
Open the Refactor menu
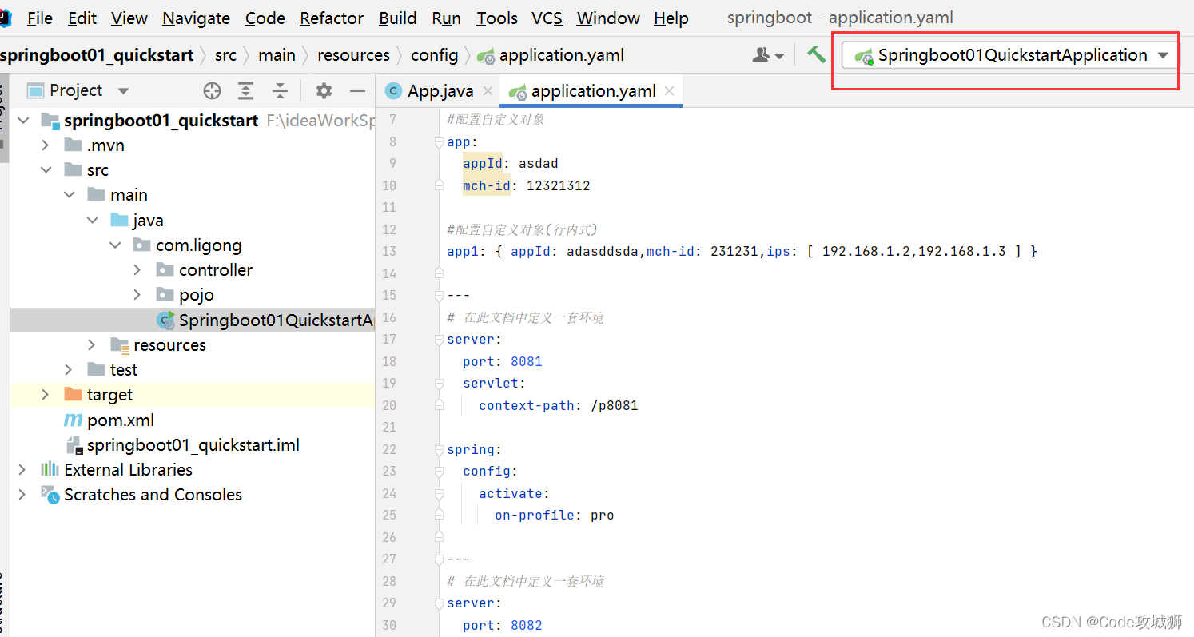[332, 18]
